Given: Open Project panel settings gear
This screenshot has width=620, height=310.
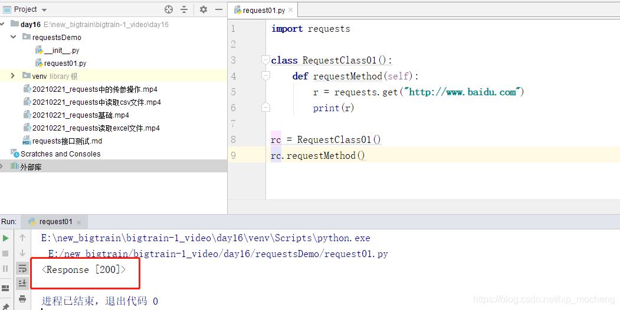Looking at the screenshot, I should [204, 9].
